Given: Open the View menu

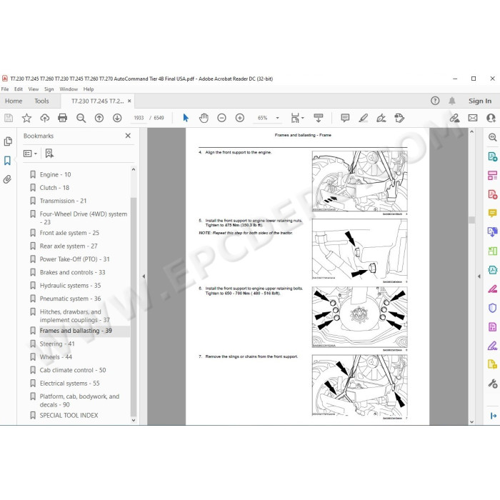Looking at the screenshot, I should 33,89.
